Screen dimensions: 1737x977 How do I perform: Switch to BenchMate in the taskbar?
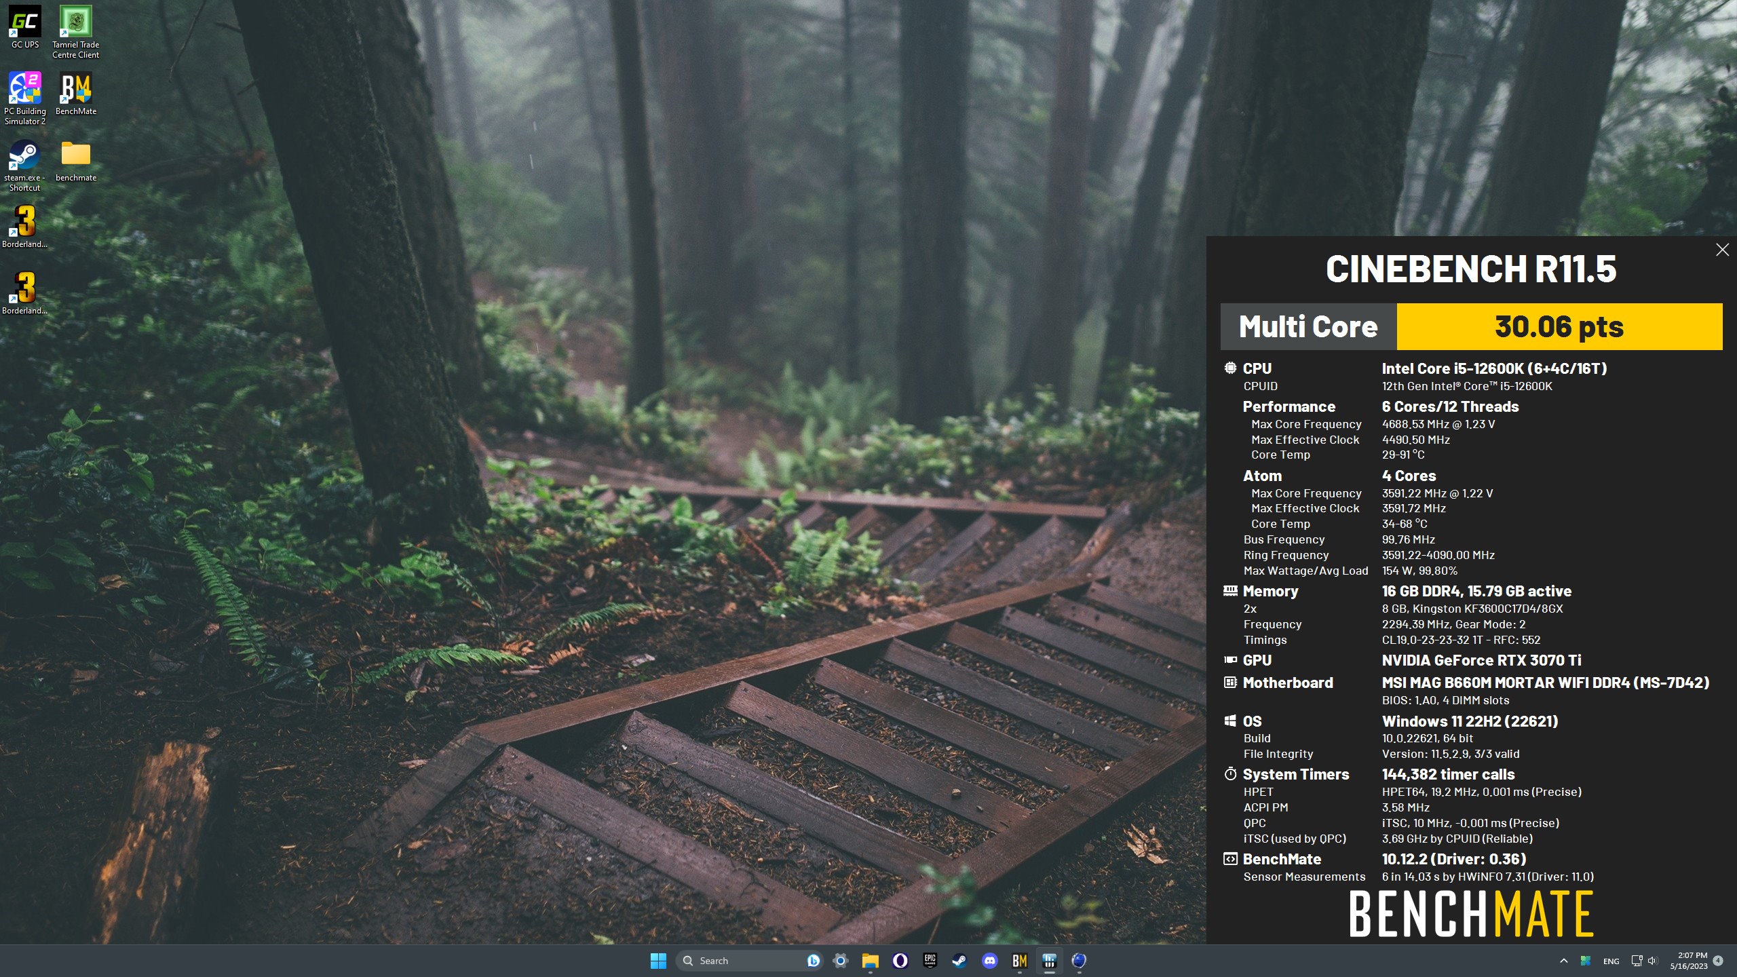coord(1020,961)
